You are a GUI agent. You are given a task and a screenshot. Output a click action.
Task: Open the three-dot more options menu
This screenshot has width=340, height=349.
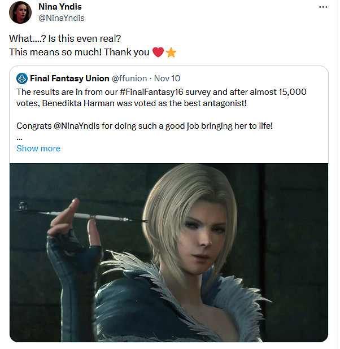pyautogui.click(x=323, y=7)
